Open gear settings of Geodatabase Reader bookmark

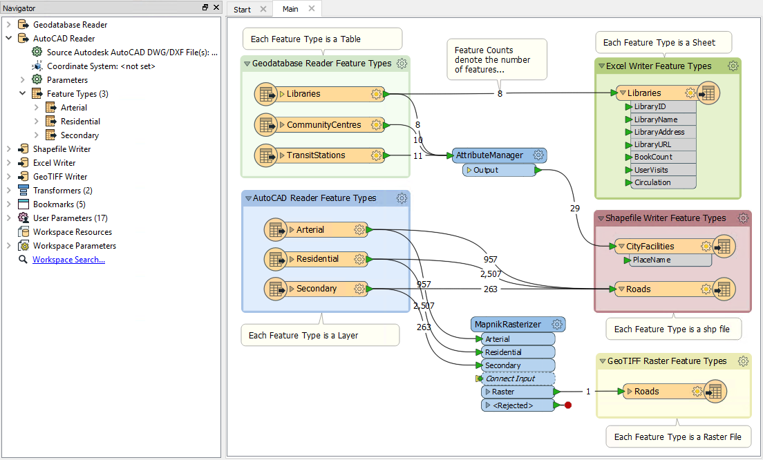402,64
